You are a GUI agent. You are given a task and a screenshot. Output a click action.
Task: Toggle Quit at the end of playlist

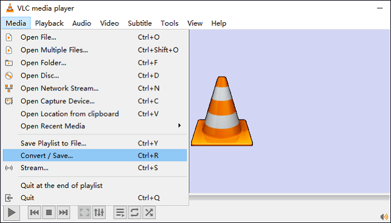(x=95, y=186)
